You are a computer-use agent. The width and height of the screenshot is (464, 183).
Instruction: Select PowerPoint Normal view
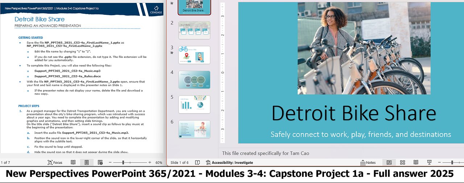pyautogui.click(x=389, y=163)
